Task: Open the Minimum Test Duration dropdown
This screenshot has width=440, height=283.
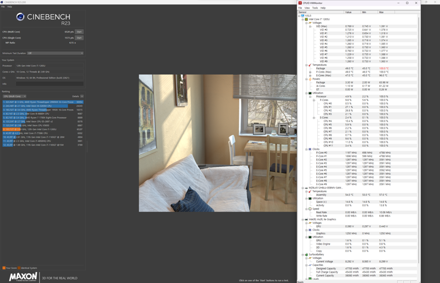Action: tap(56, 53)
